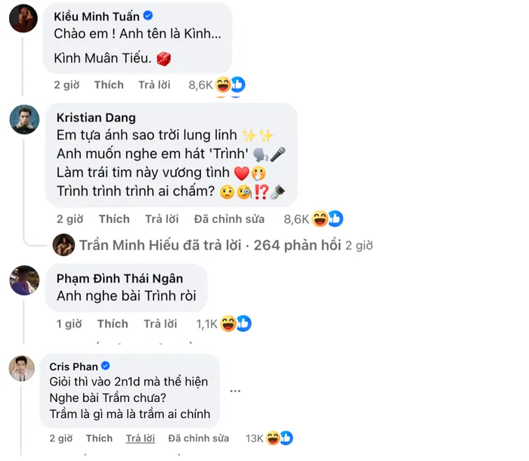Click Kristian Dang's profile avatar
Viewport: 529px width, 461px height.
tap(24, 119)
